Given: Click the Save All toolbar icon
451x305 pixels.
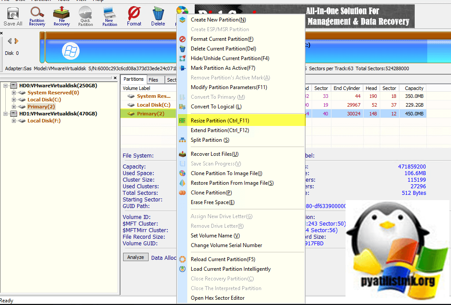Looking at the screenshot, I should [x=13, y=17].
